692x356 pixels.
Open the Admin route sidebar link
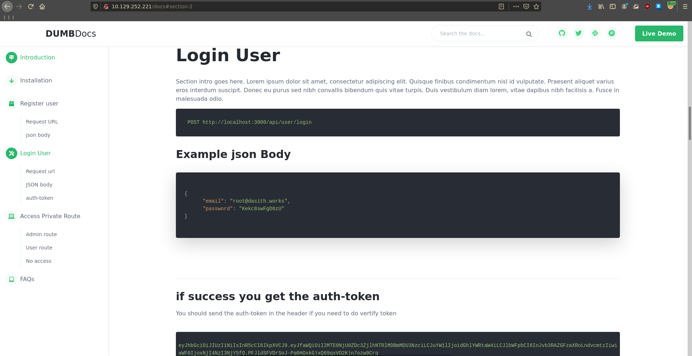point(41,234)
